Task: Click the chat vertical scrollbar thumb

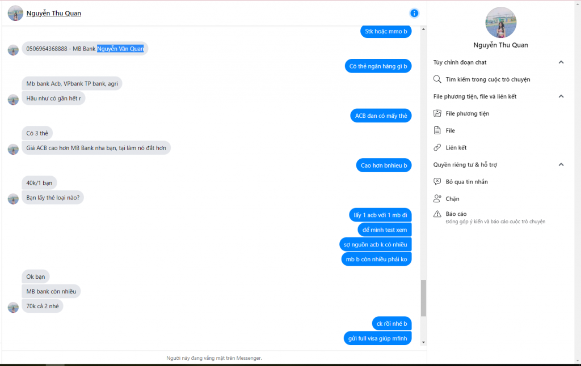Action: coord(423,298)
